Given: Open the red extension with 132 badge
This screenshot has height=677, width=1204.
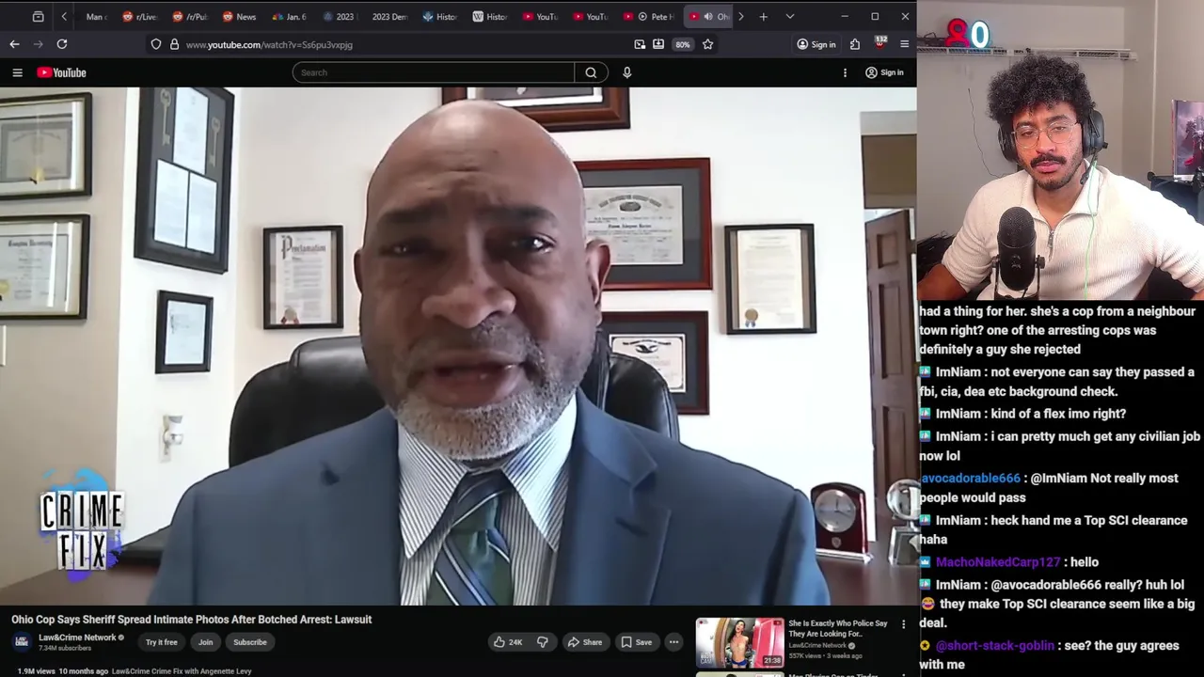Looking at the screenshot, I should [x=880, y=43].
